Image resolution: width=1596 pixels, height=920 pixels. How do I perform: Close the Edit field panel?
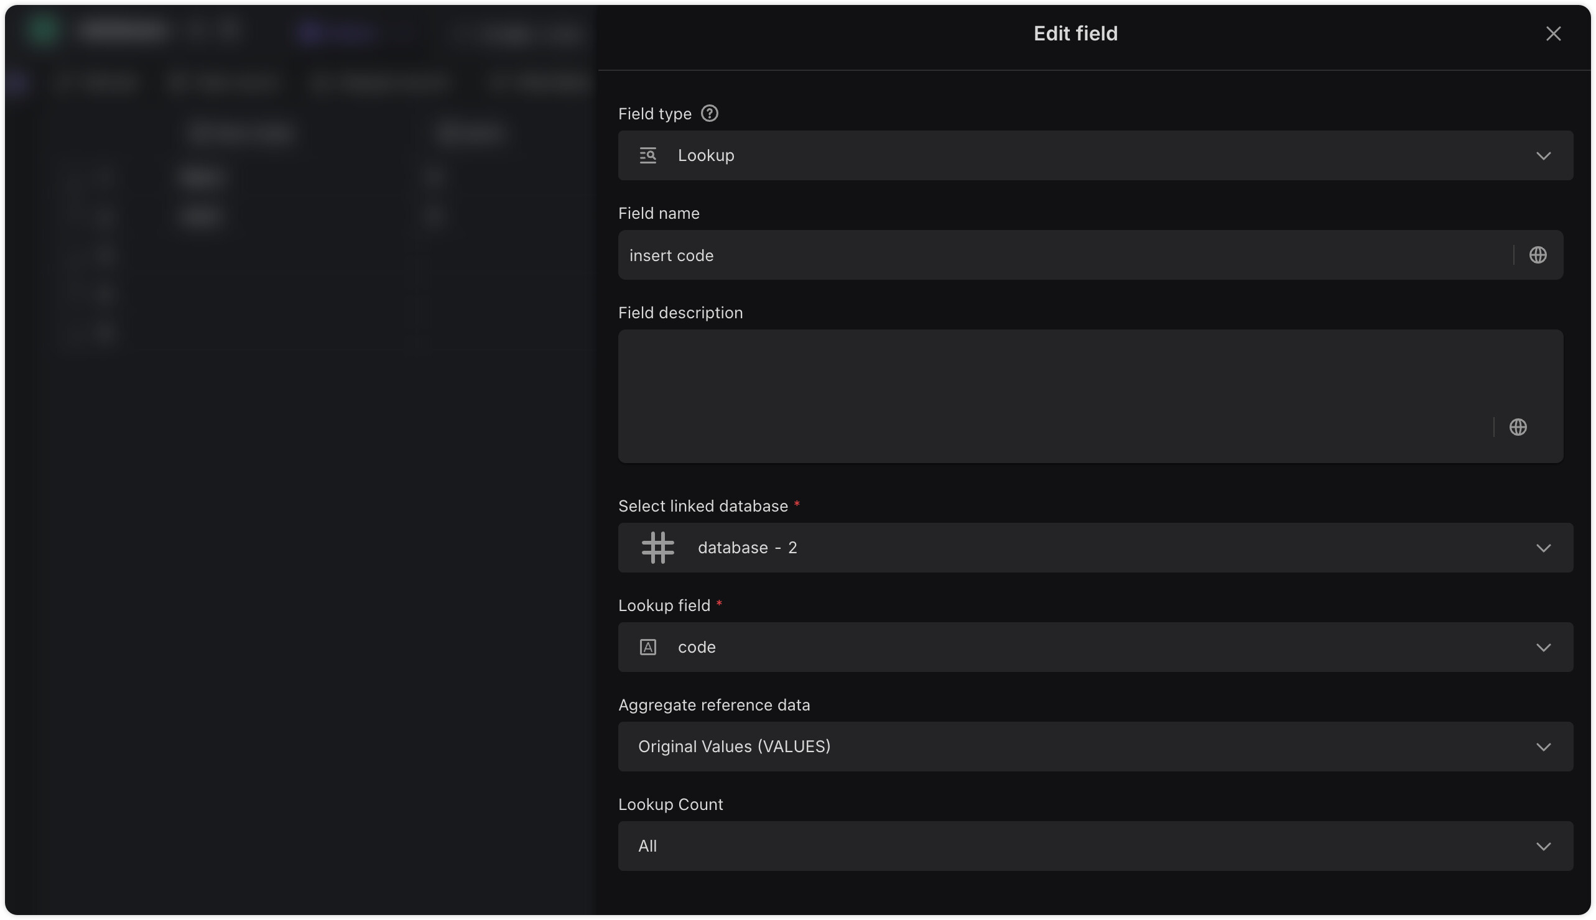[1553, 34]
